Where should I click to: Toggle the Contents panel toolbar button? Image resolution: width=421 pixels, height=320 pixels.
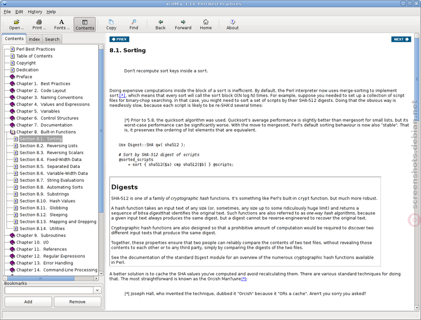[85, 25]
